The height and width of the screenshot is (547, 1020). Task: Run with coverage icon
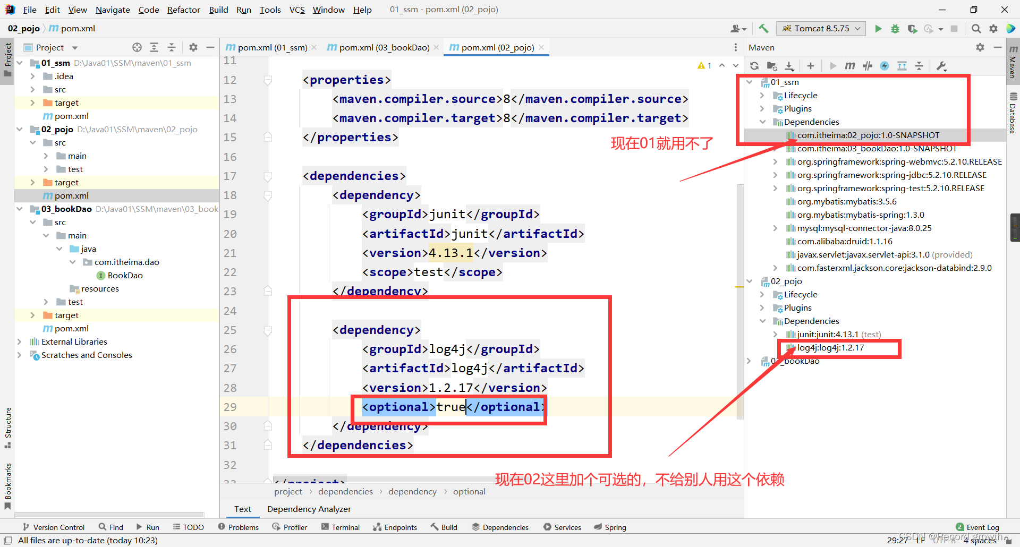(912, 29)
